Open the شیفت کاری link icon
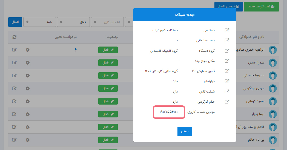This screenshot has height=150, width=287. click(227, 92)
